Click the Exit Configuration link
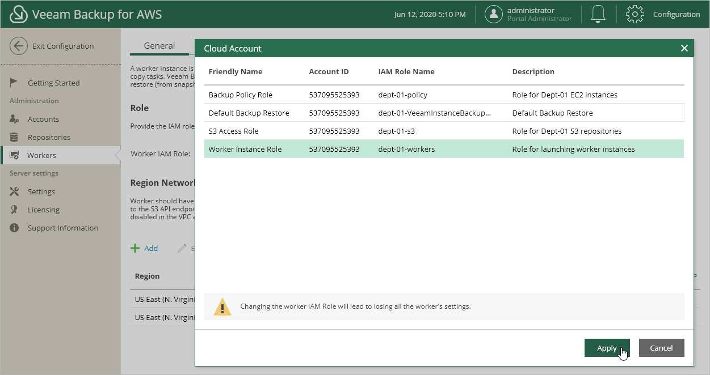 pos(63,46)
